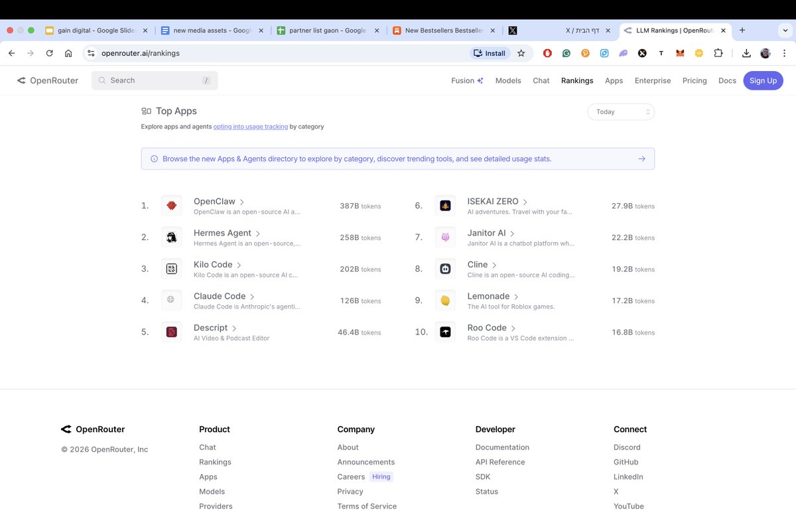Open the Today time range dropdown
The image size is (796, 517).
coord(621,111)
